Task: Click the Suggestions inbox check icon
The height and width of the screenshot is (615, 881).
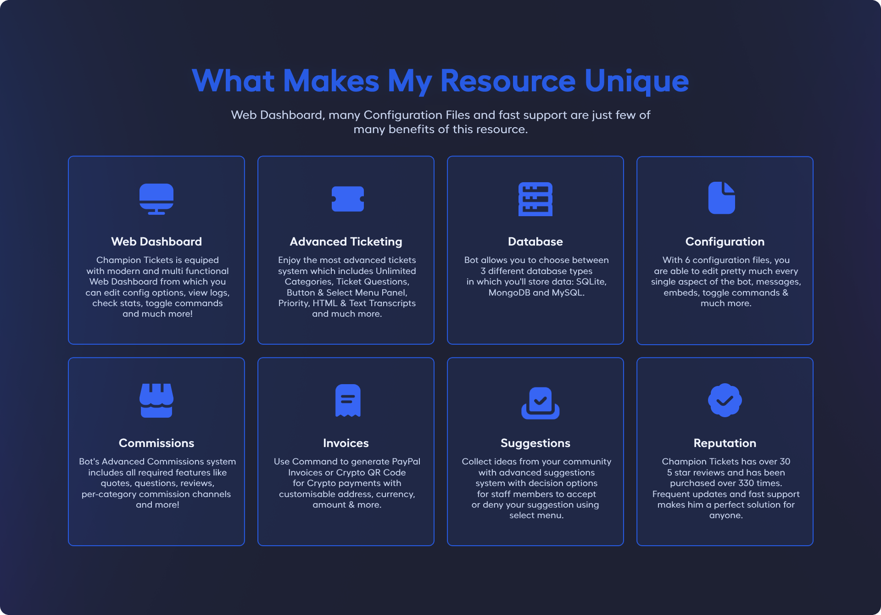Action: pos(540,403)
